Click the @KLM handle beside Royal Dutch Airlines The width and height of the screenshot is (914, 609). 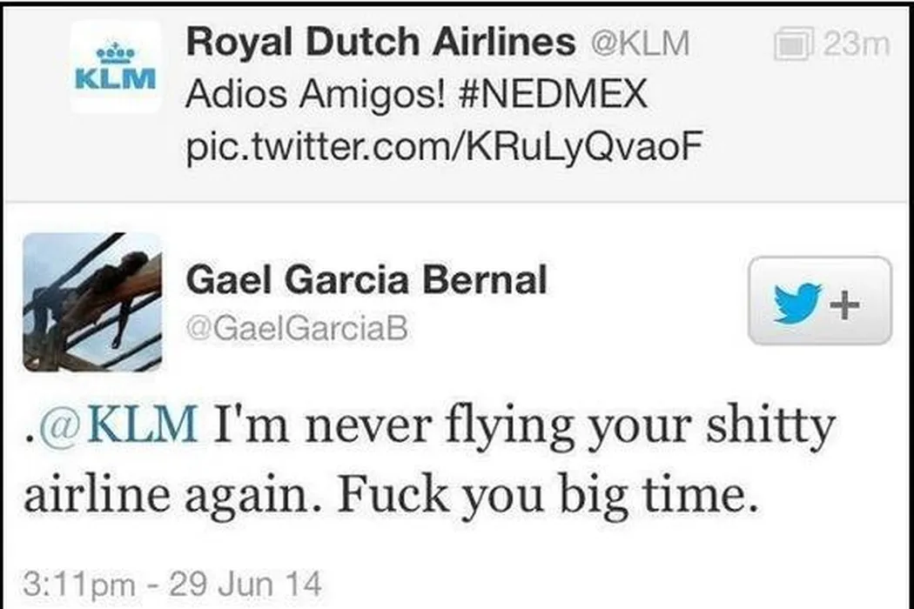(x=640, y=43)
